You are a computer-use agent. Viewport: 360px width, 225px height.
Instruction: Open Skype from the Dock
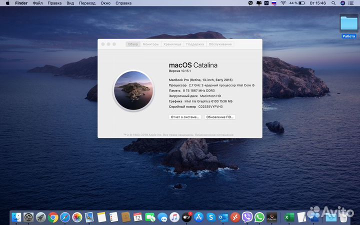211,217
